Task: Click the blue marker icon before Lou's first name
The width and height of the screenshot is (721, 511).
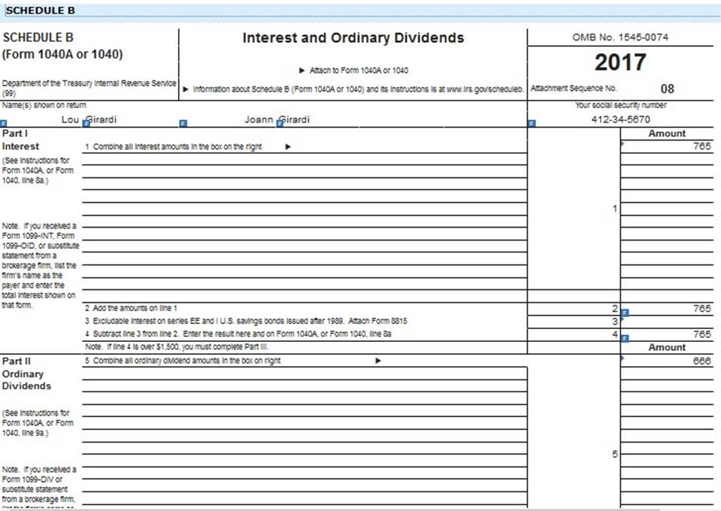Action: pos(4,122)
